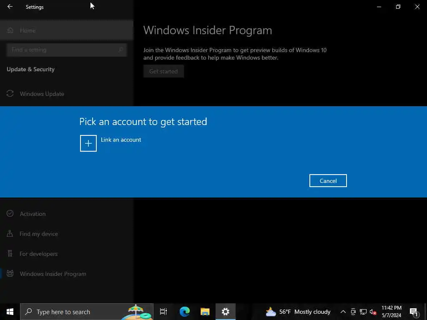Click the plus icon to link an account
Image resolution: width=427 pixels, height=320 pixels.
click(88, 143)
